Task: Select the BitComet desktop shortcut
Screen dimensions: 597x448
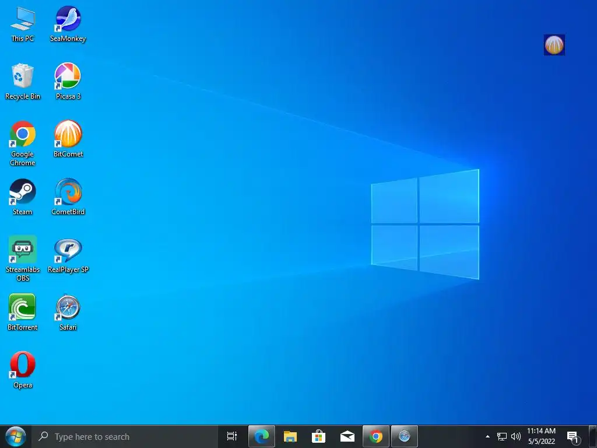Action: (68, 139)
